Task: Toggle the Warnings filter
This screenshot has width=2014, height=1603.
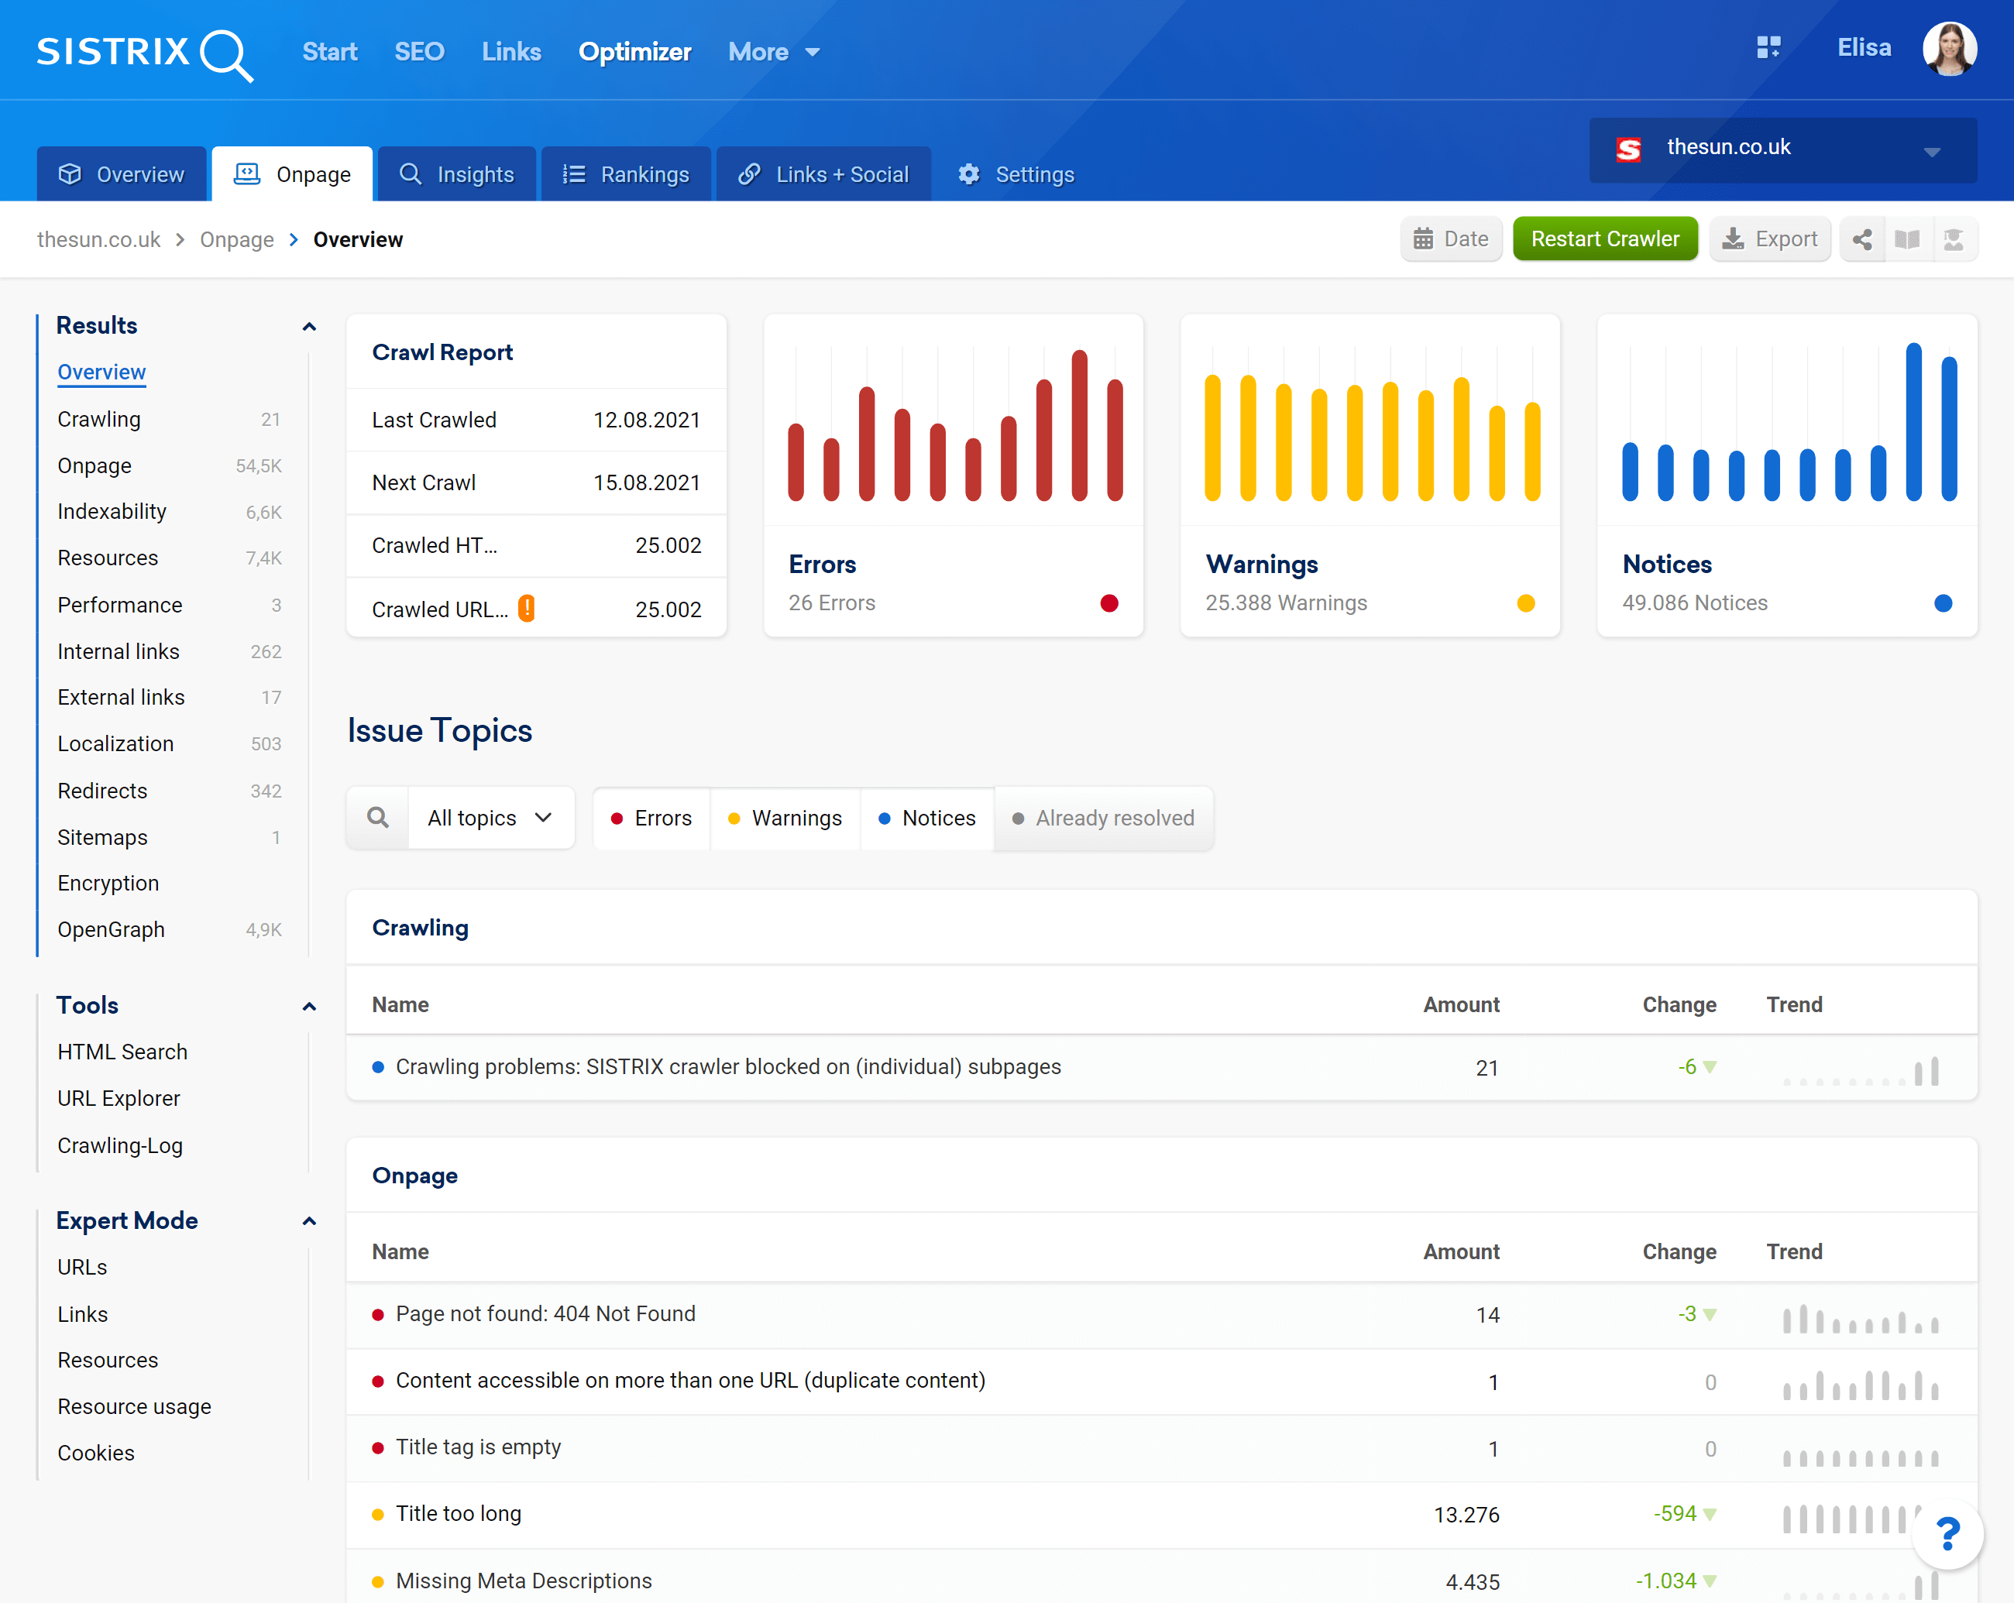Action: (785, 819)
